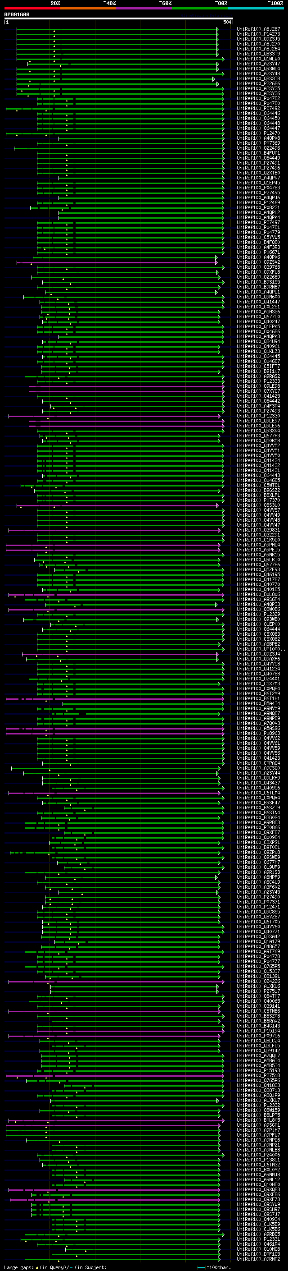Click the purple alignment bar for UniRef100_Q39831
This screenshot has height=1271, width=288.
[x=114, y=530]
